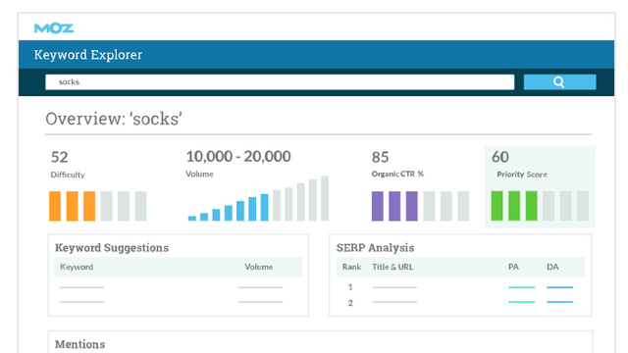Screen dimensions: 628x353
Task: Click the third green Priority Score bar
Action: click(532, 206)
